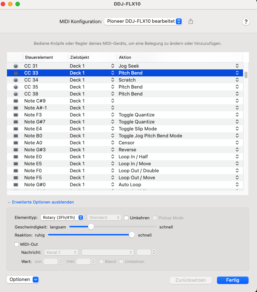Open the Elementtyp Rotary dropdown
The width and height of the screenshot is (257, 292).
(62, 218)
